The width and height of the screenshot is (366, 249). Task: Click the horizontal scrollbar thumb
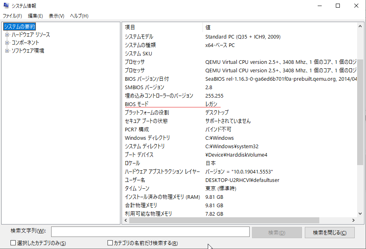point(224,220)
